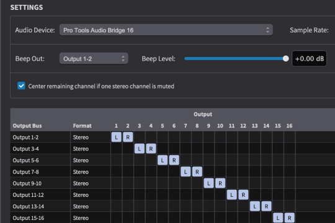The image size is (335, 223).
Task: Select the Output 3-4 bus name
Action: [x=25, y=149]
